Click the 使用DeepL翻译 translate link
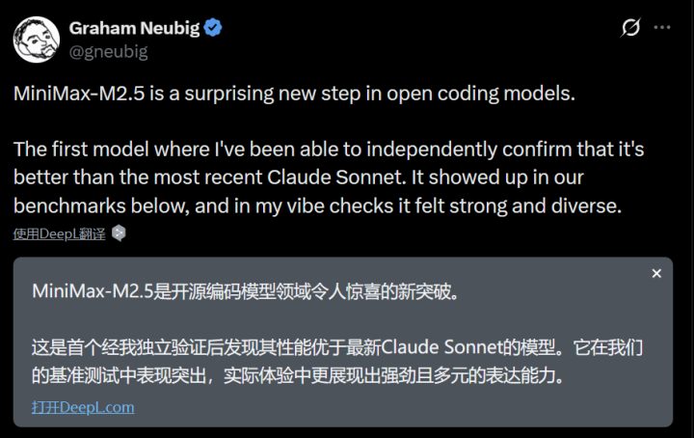694x438 pixels. coord(60,233)
